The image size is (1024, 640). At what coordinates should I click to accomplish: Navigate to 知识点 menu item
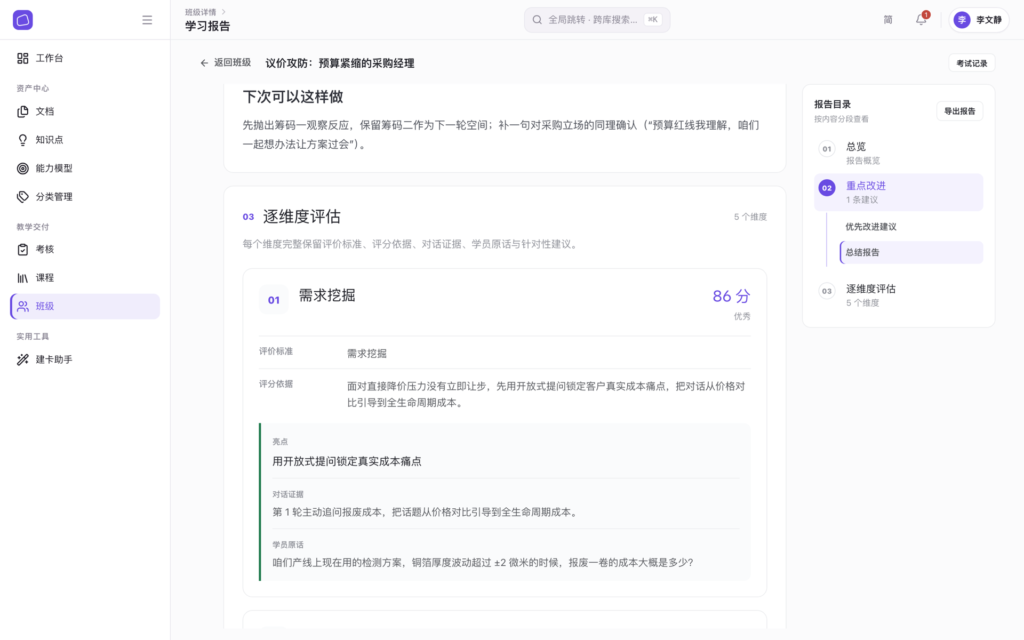click(x=85, y=140)
